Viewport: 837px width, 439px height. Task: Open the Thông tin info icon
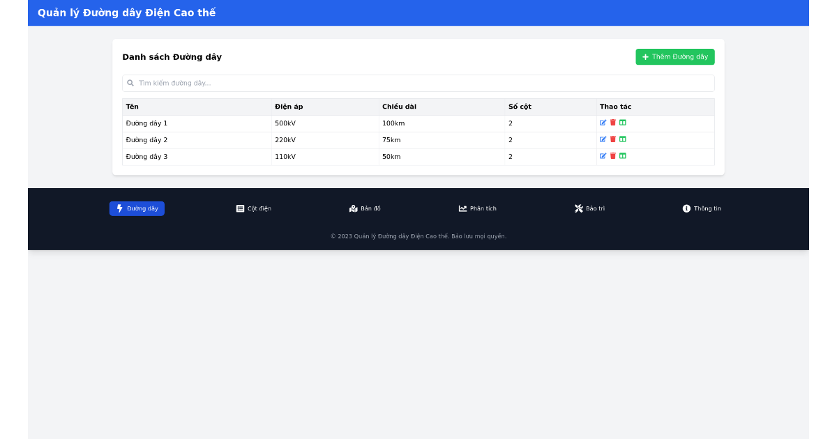pyautogui.click(x=686, y=208)
